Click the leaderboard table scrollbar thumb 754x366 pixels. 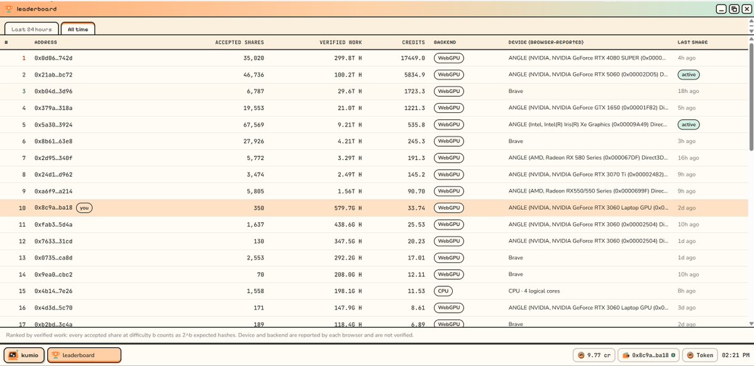tap(751, 97)
